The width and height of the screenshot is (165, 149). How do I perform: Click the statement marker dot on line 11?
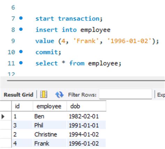click(21, 63)
